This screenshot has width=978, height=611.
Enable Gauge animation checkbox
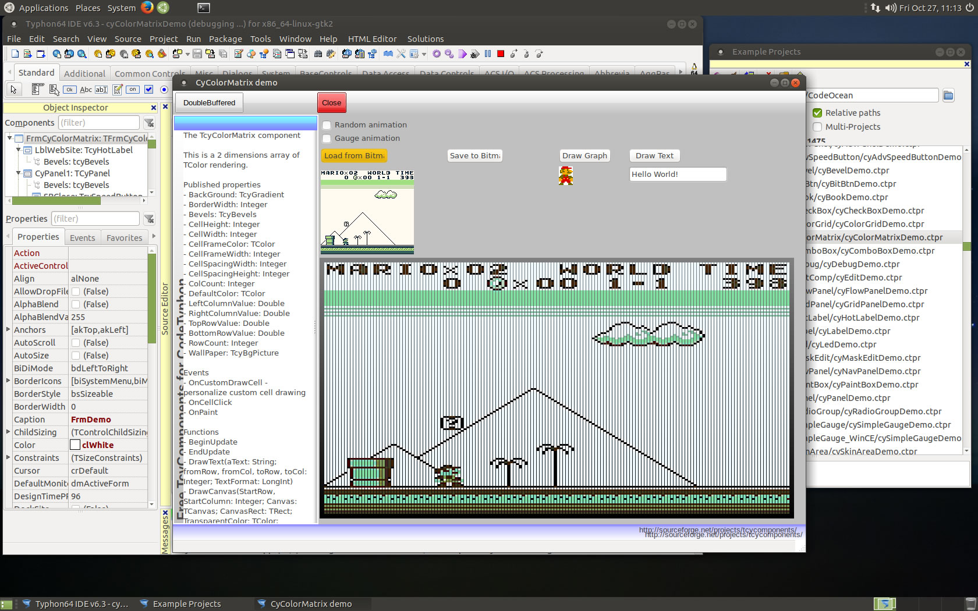point(327,138)
